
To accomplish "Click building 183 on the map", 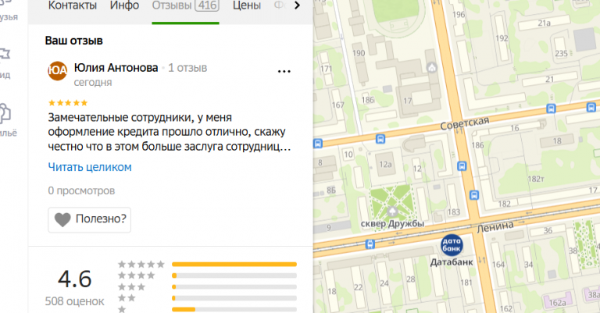I will point(454,212).
